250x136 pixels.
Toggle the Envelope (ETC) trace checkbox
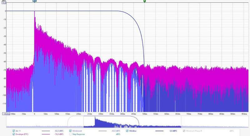click(13, 134)
